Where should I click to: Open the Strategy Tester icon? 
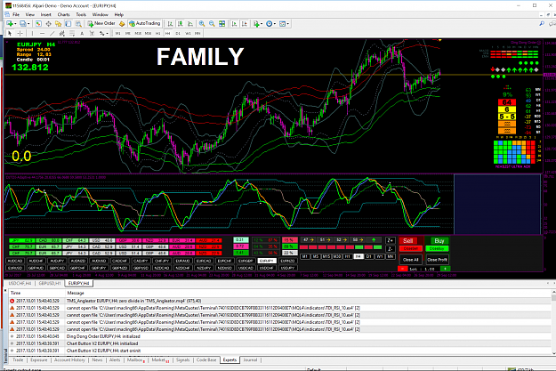(x=78, y=23)
